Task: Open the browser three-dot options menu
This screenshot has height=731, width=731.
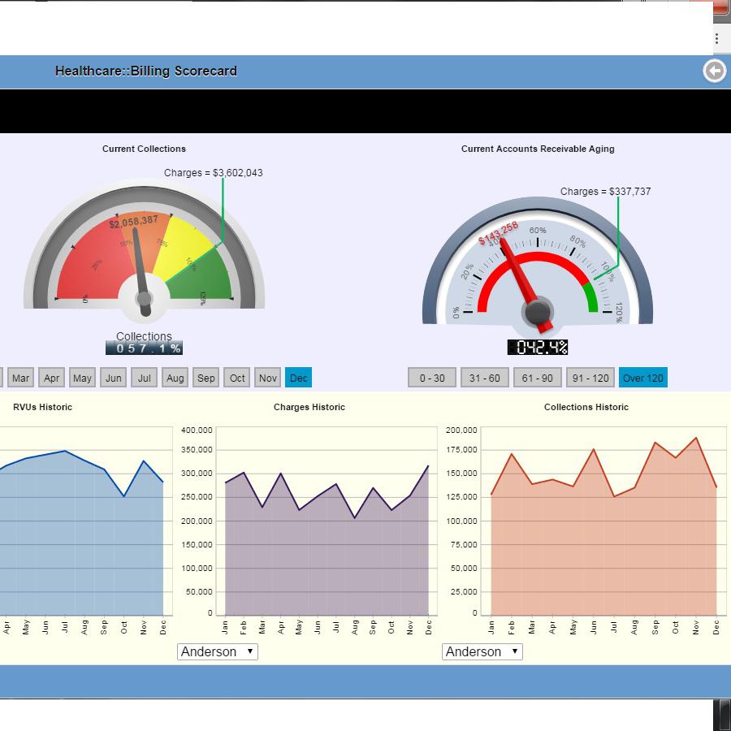Action: pyautogui.click(x=716, y=38)
